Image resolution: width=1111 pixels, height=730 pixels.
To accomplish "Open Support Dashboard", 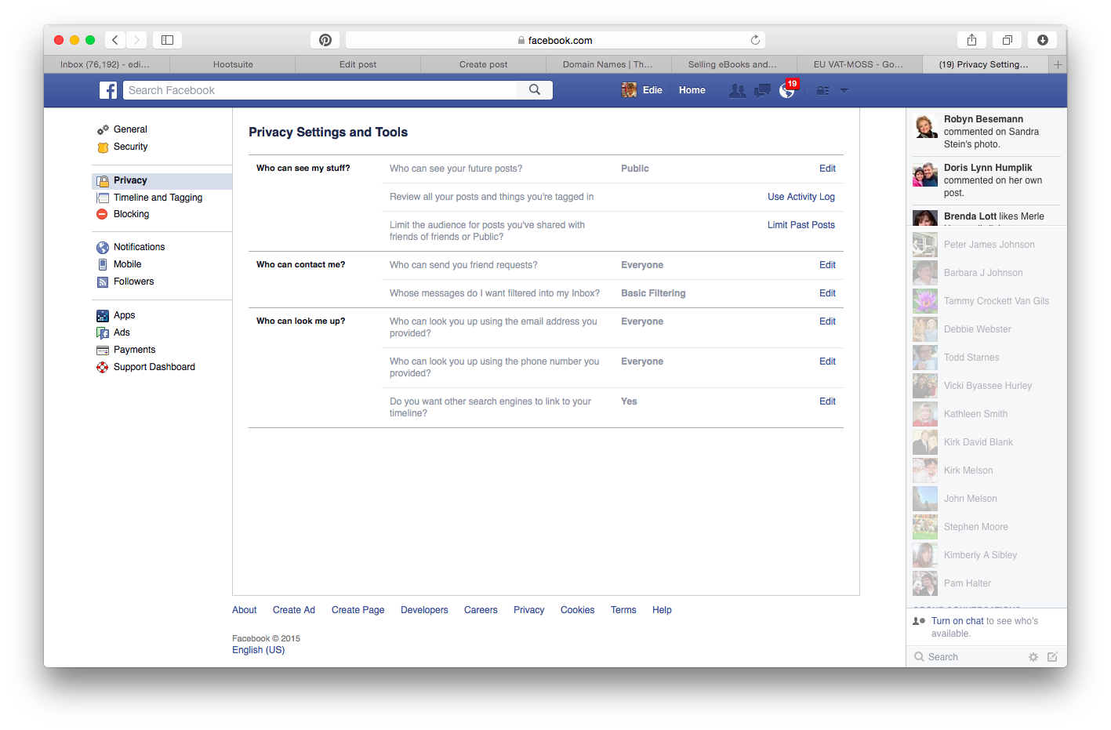I will coord(154,367).
